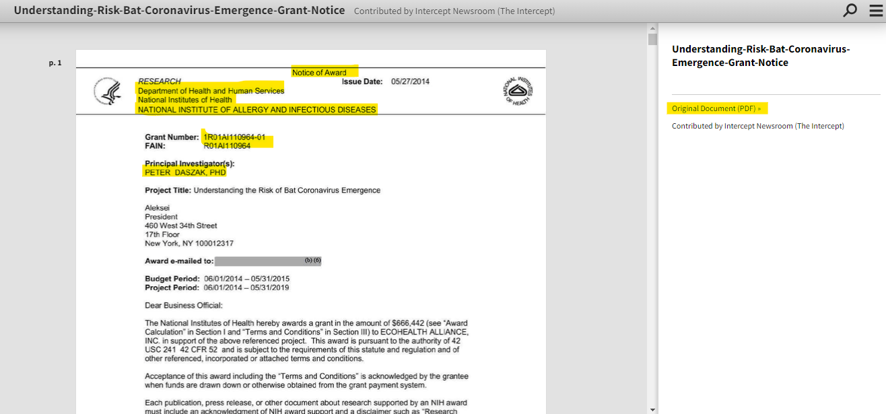Select the document title in the header bar
This screenshot has height=414, width=886.
179,11
